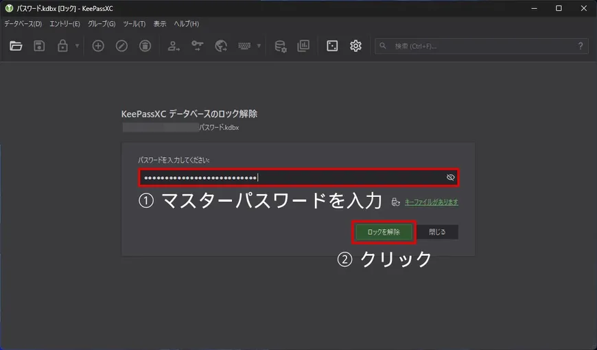597x350 pixels.
Task: Click the ロックを解除 unlock button
Action: coord(384,232)
